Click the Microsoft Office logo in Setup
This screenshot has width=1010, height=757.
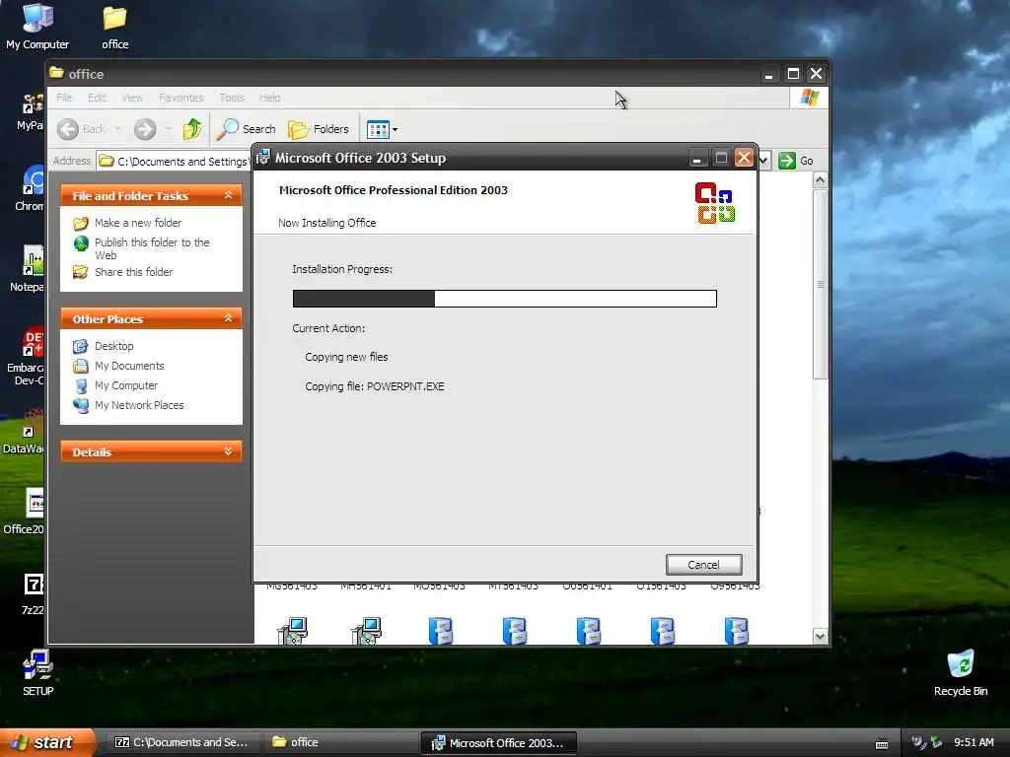coord(715,203)
